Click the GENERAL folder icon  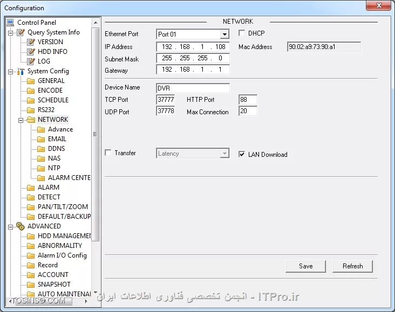[x=31, y=81]
